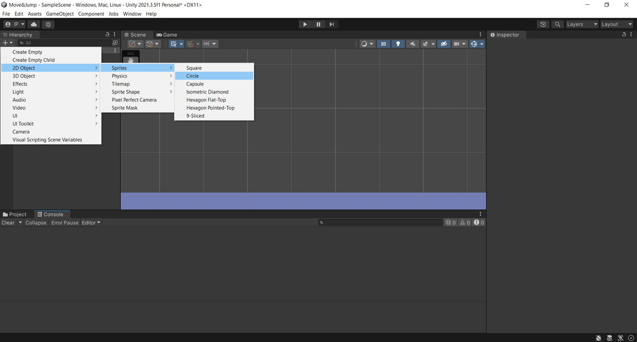Toggle the Error Pause button

pos(65,223)
